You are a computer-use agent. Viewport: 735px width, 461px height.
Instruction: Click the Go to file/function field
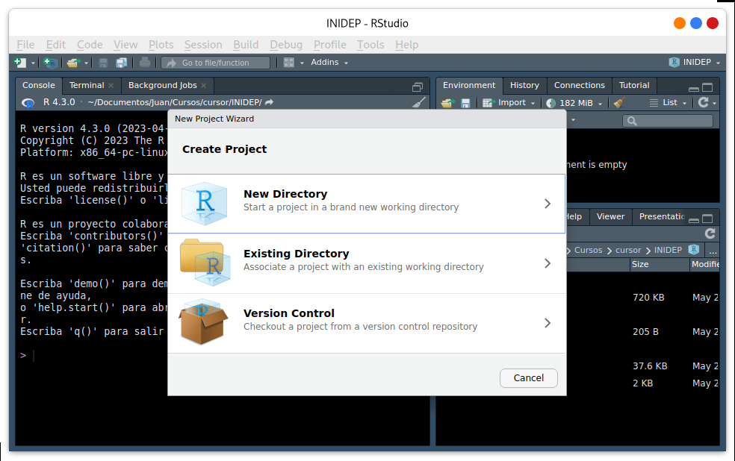click(216, 63)
